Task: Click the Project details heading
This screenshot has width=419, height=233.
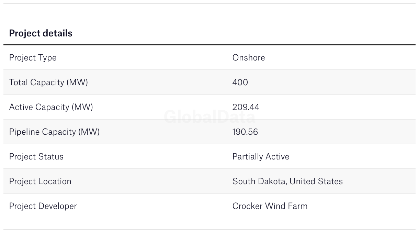Action: 41,33
